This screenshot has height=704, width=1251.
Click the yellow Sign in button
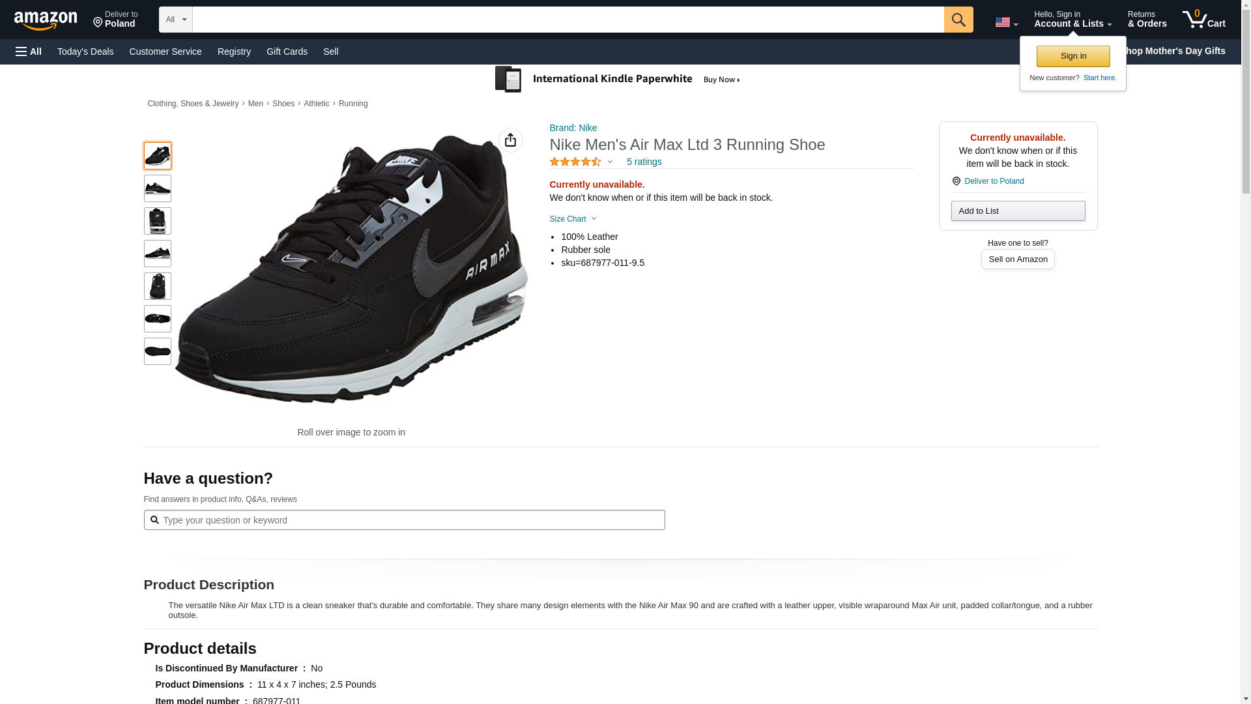click(x=1072, y=56)
